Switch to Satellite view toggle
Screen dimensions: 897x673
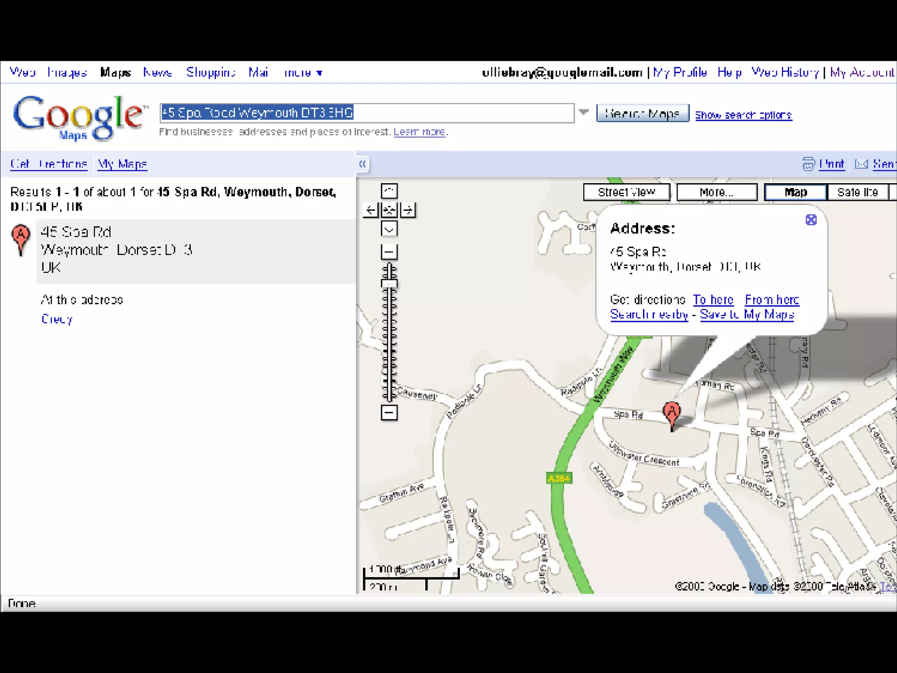click(x=857, y=192)
